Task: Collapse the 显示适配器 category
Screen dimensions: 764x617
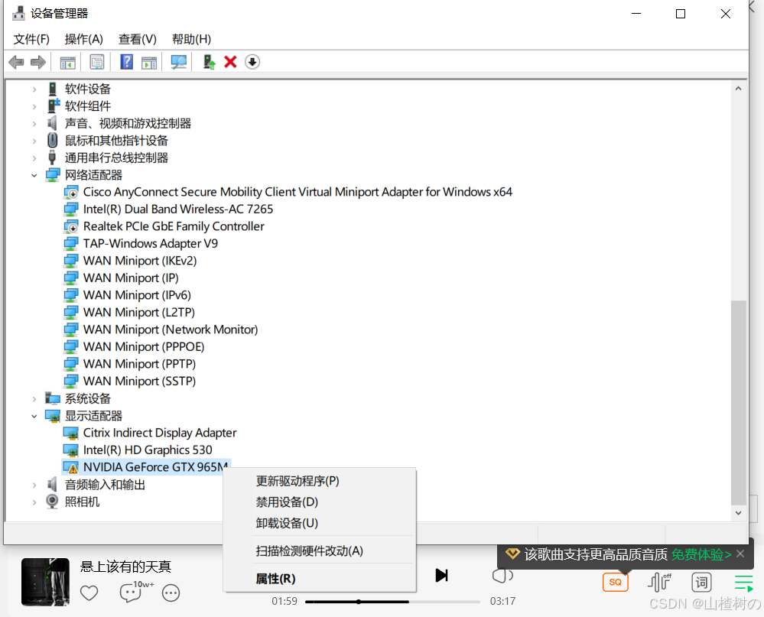Action: click(x=34, y=416)
